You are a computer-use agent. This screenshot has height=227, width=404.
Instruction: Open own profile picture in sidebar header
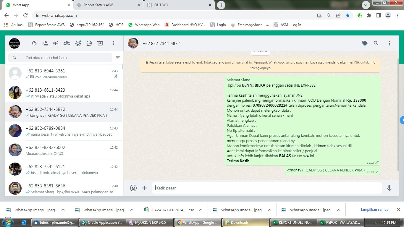[x=14, y=43]
